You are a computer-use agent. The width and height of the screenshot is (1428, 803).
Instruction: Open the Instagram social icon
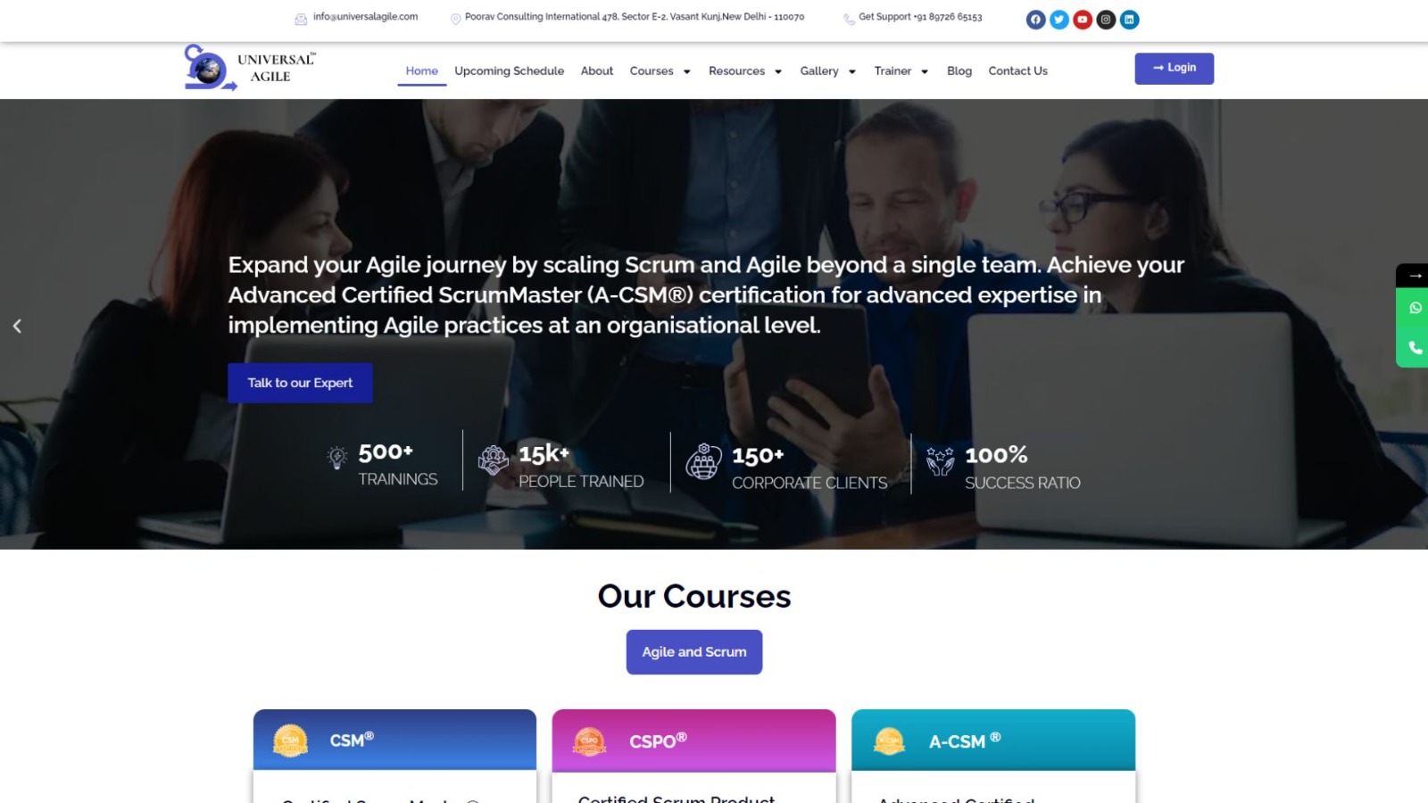[1106, 20]
